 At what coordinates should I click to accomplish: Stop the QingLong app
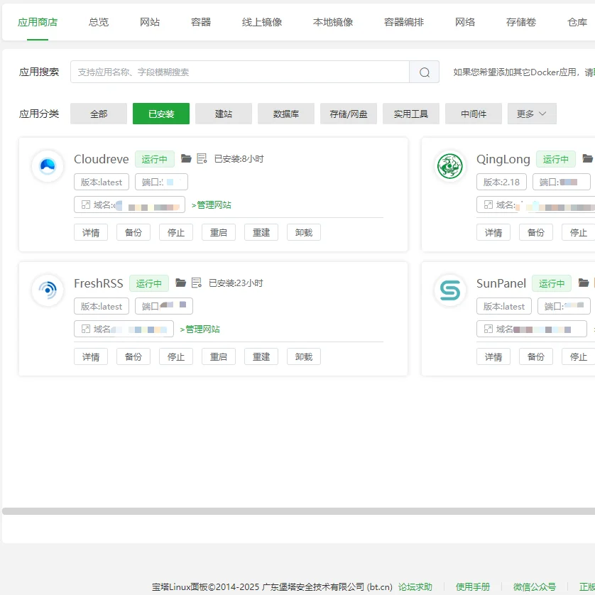[x=578, y=232]
